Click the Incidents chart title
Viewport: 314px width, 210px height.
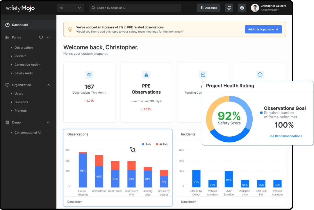click(188, 134)
